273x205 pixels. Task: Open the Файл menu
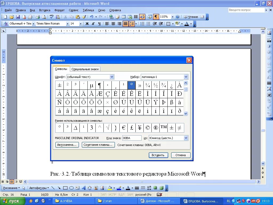tap(8, 10)
